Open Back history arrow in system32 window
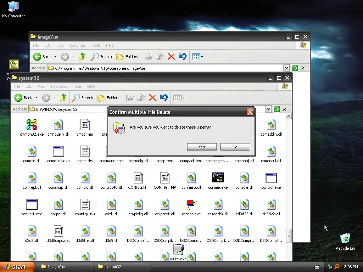Image resolution: width=363 pixels, height=272 pixels. point(37,98)
